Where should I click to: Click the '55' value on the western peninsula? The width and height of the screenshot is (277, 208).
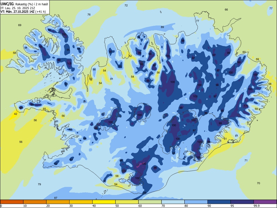[x=44, y=109]
